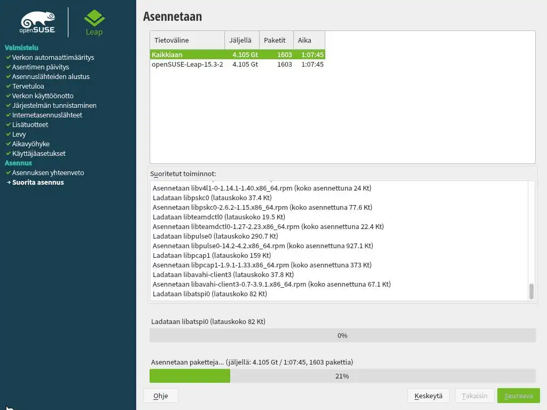The image size is (547, 410).
Task: Sort by Jäljellä column header
Action: point(242,40)
